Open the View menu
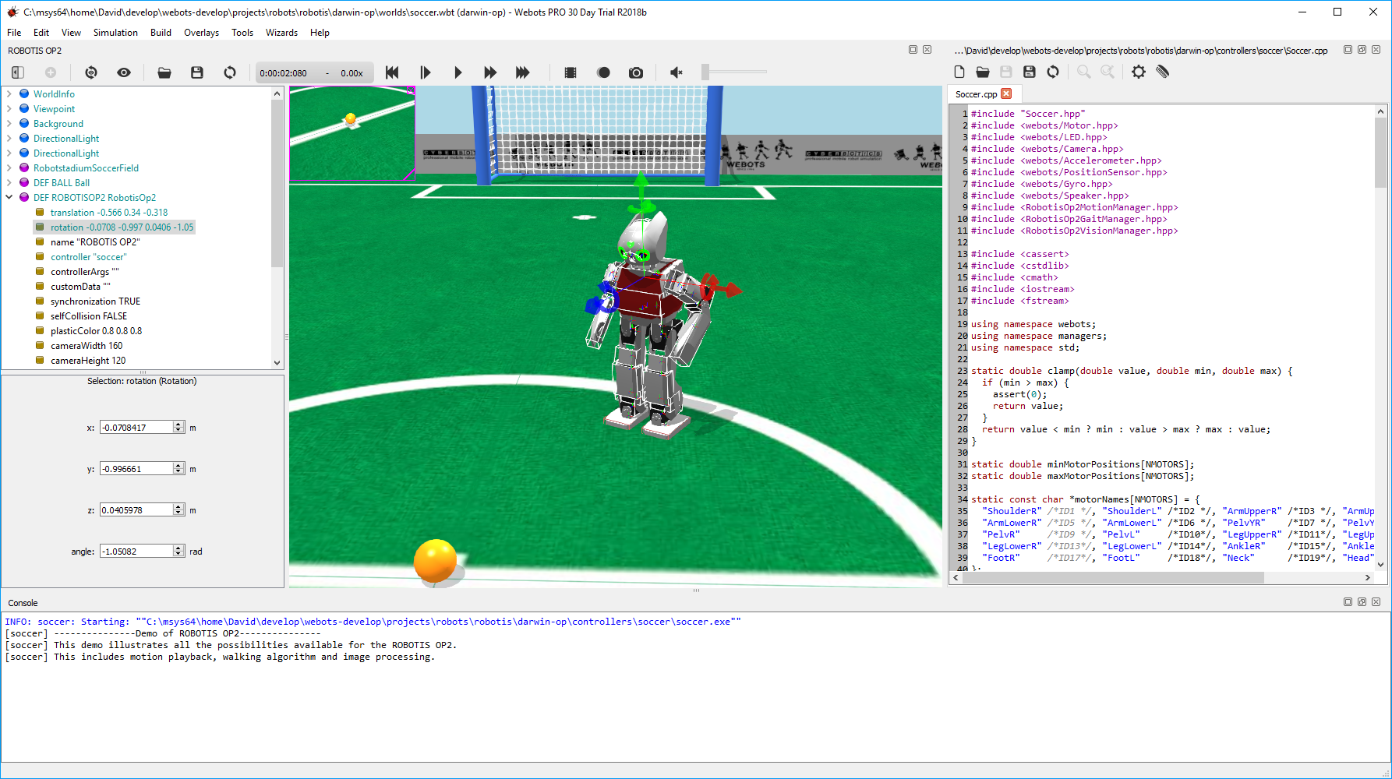Viewport: 1392px width, 779px height. [71, 33]
